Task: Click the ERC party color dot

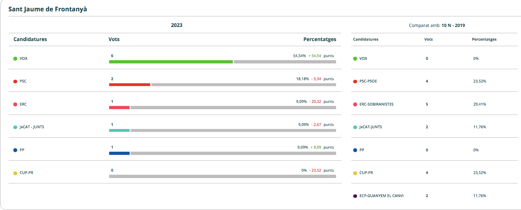Action: 15,104
